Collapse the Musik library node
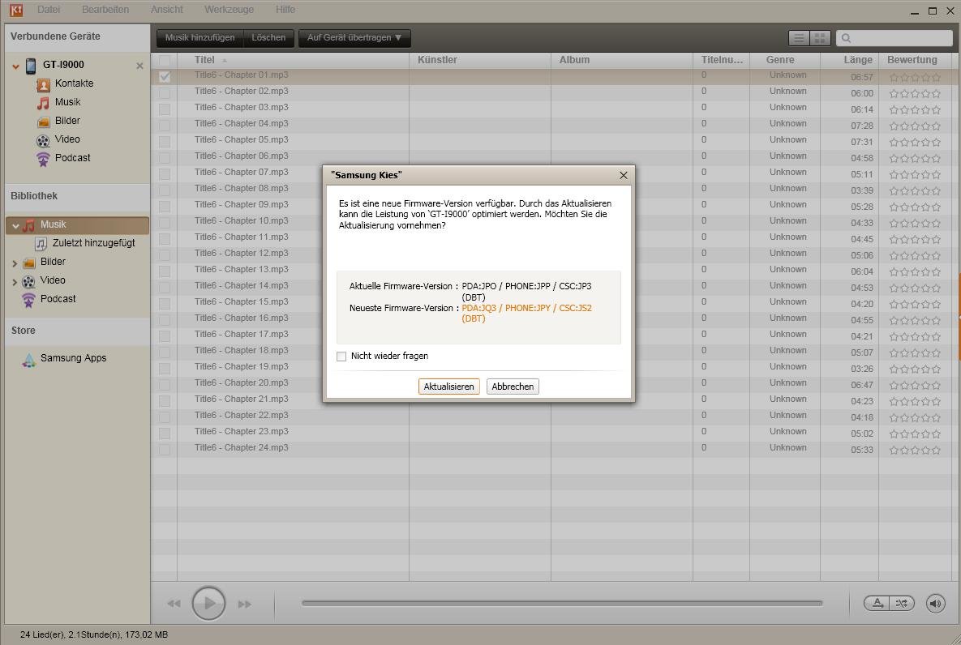This screenshot has height=645, width=961. tap(15, 225)
